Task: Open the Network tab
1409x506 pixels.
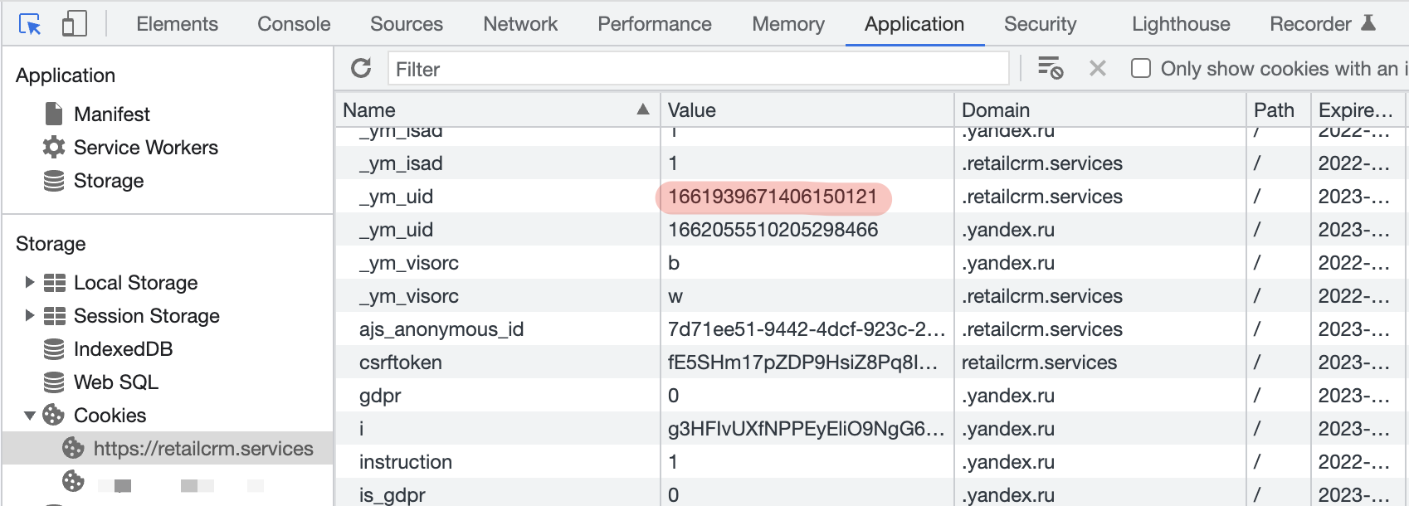Action: pos(520,24)
